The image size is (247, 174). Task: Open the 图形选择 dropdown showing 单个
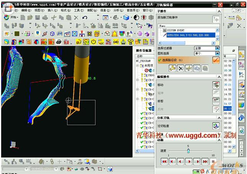coord(217,53)
